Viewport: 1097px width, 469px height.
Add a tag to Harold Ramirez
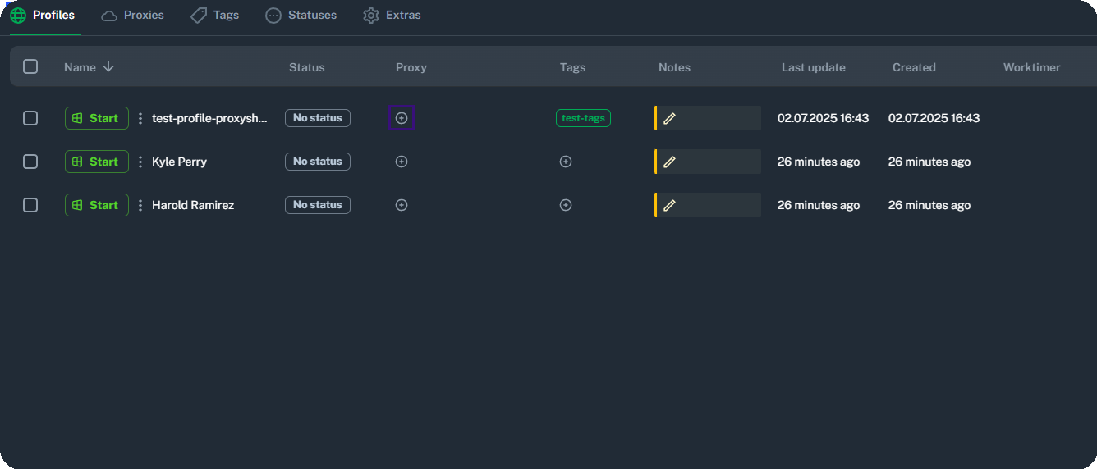(566, 205)
